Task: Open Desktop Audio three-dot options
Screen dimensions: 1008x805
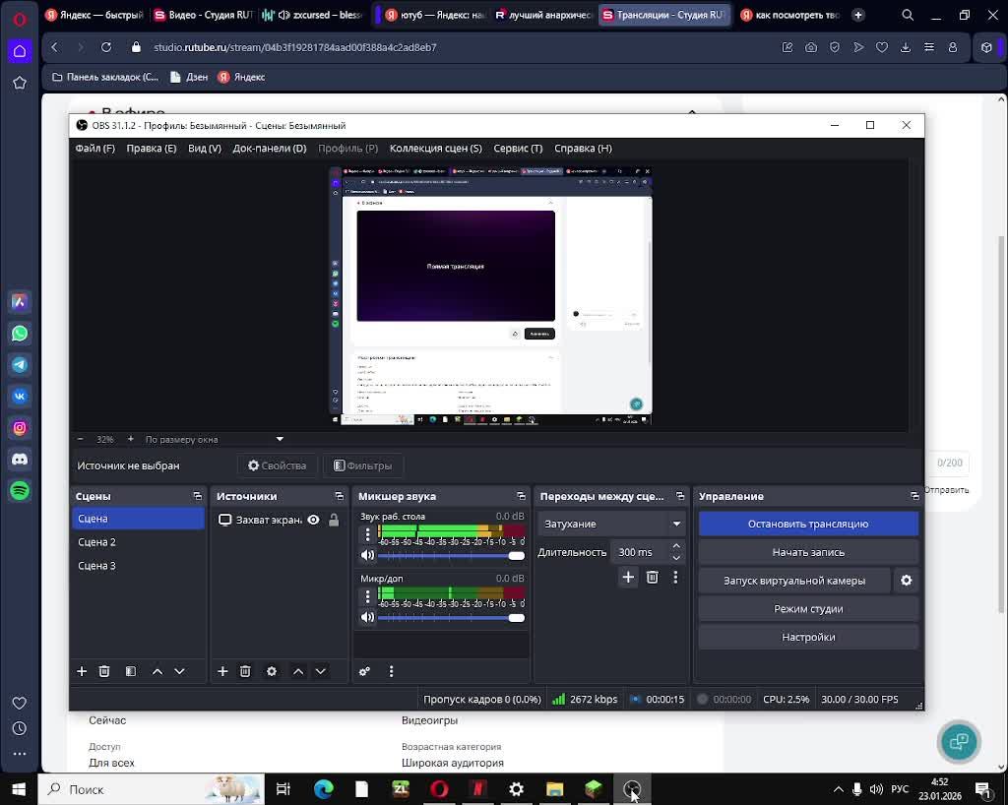Action: (368, 534)
